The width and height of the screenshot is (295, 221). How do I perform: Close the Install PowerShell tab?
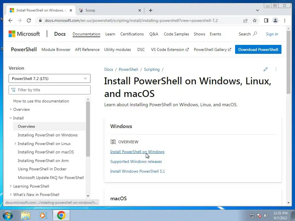[71, 10]
